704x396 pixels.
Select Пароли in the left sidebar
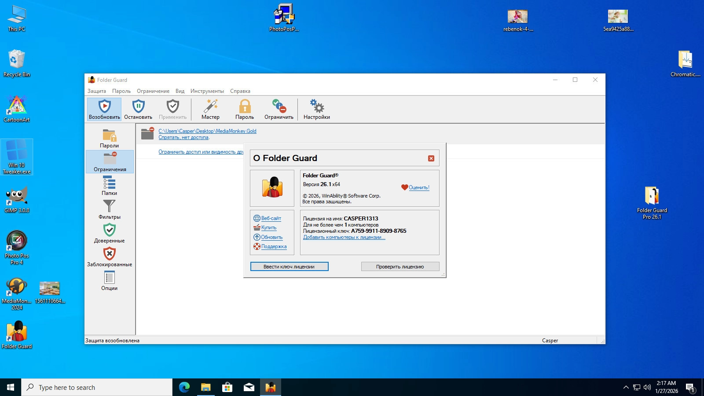pyautogui.click(x=109, y=138)
